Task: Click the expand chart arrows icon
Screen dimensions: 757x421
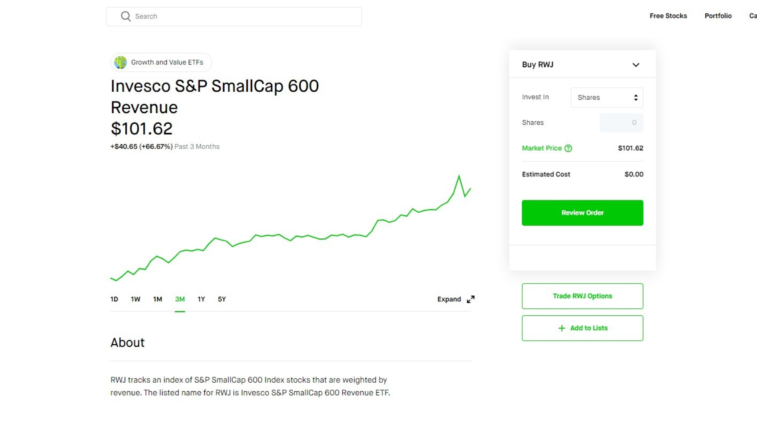Action: tap(471, 299)
